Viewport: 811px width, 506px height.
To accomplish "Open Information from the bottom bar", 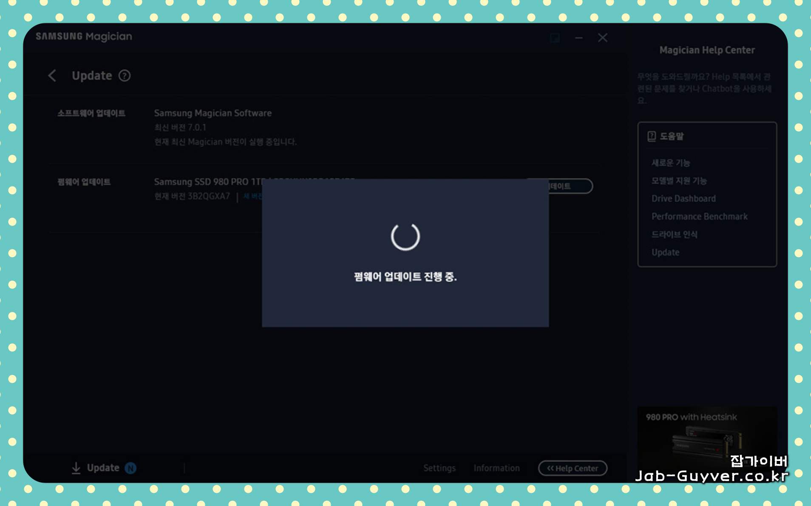I will click(x=496, y=468).
